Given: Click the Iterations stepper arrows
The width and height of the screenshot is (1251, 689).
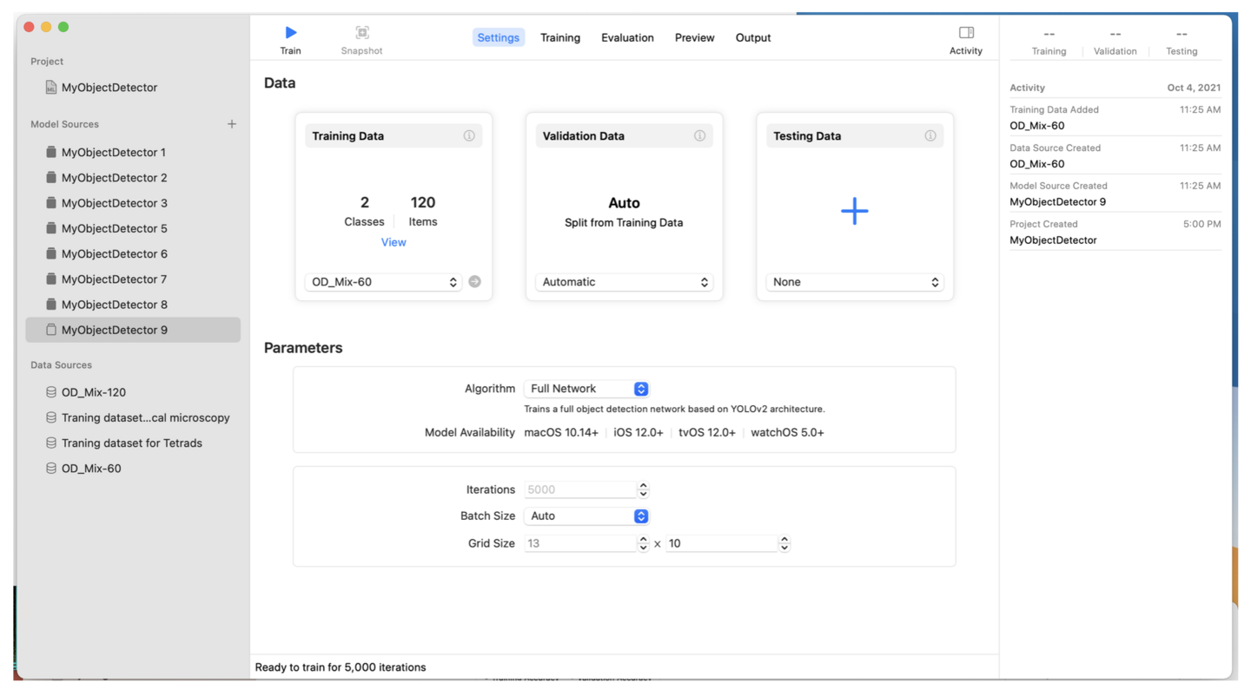Looking at the screenshot, I should (643, 489).
